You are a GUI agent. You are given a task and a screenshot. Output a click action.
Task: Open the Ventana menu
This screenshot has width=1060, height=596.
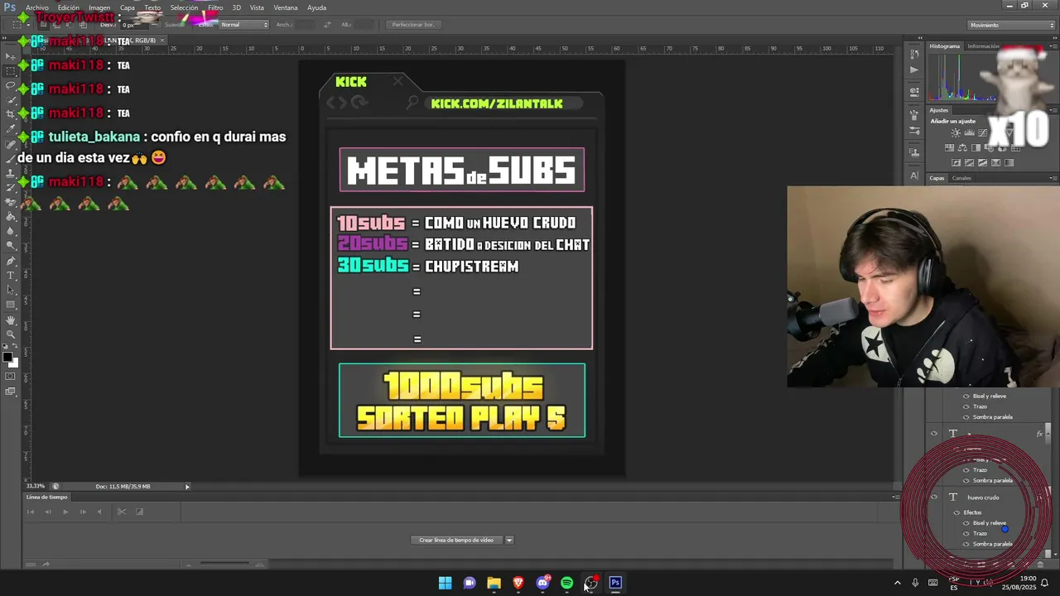(286, 7)
